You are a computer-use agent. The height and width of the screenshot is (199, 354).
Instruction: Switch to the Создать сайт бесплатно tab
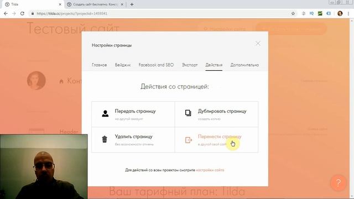coord(95,4)
